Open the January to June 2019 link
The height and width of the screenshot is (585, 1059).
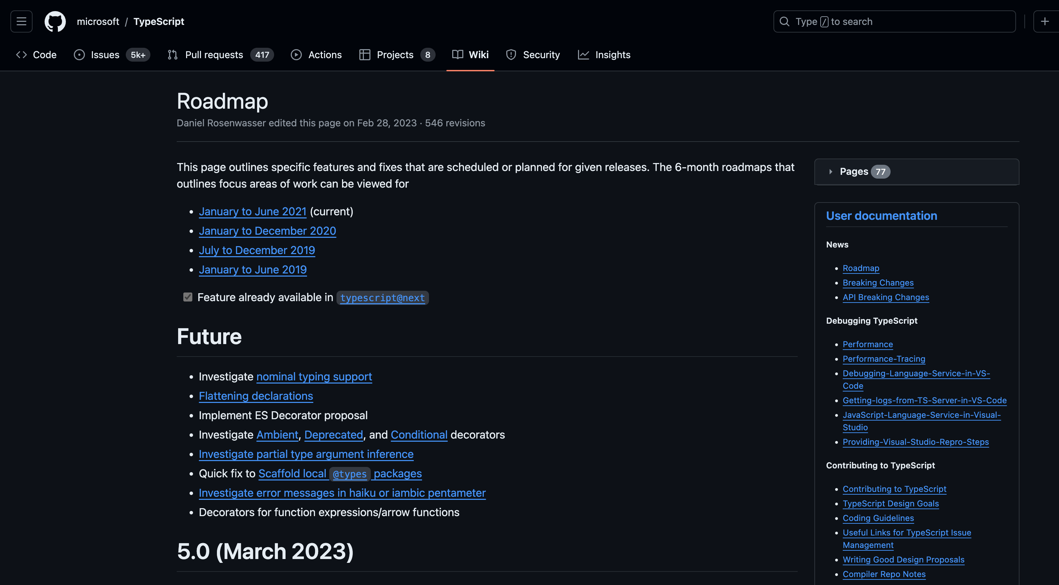click(252, 269)
